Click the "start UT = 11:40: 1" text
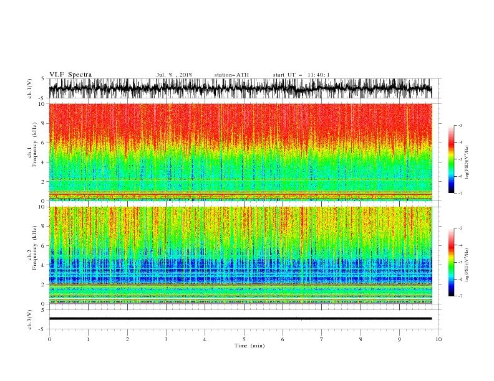This screenshot has height=381, width=494. coord(301,75)
